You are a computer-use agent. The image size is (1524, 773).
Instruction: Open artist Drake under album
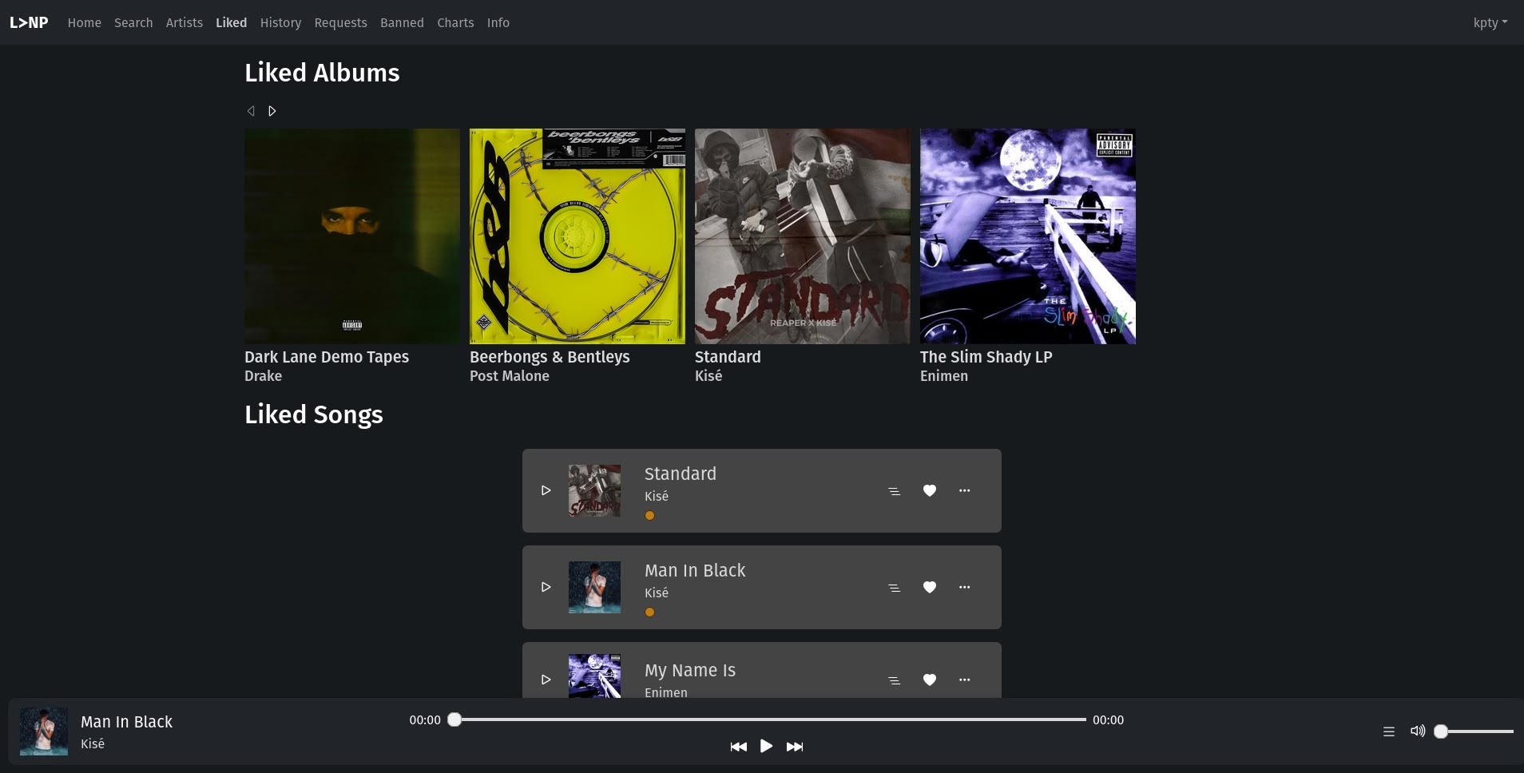click(x=264, y=376)
